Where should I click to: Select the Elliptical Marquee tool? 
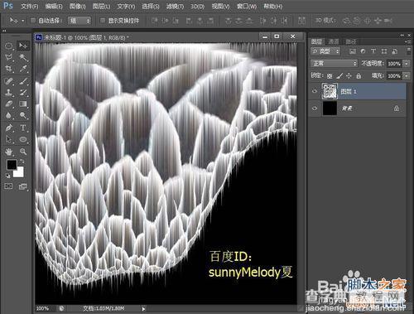8,46
